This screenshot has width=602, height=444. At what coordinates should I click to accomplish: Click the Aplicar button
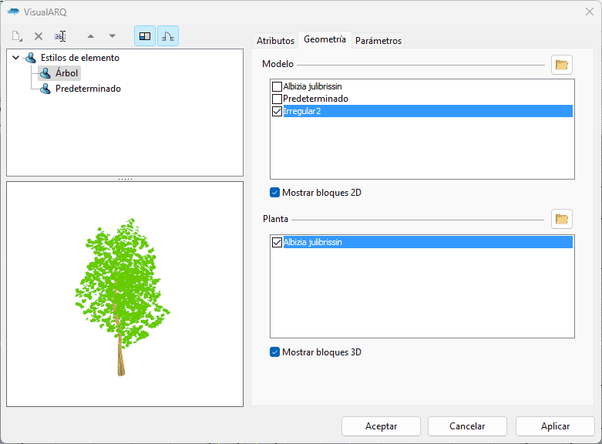pyautogui.click(x=555, y=426)
